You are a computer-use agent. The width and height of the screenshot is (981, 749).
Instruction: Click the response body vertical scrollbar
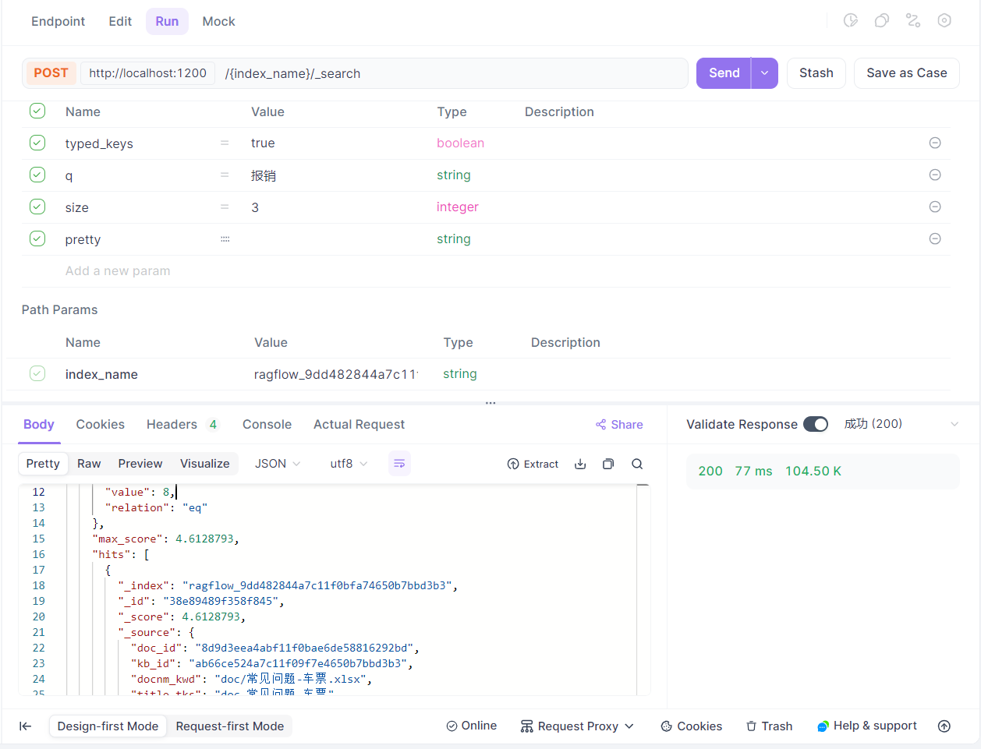point(643,589)
